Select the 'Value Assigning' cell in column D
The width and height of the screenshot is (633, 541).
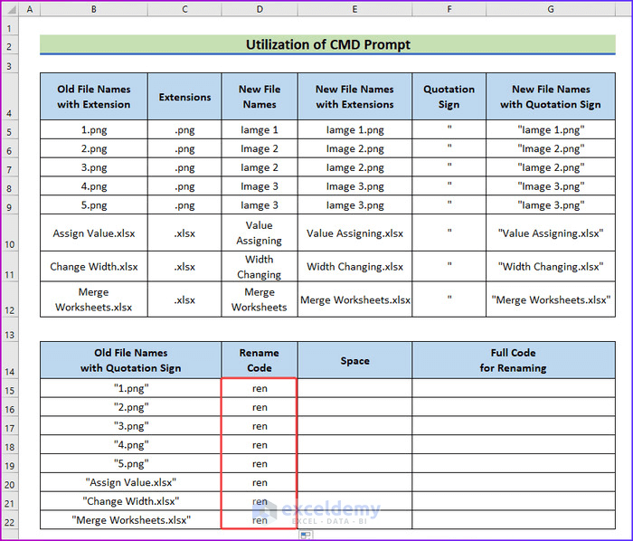click(x=260, y=233)
